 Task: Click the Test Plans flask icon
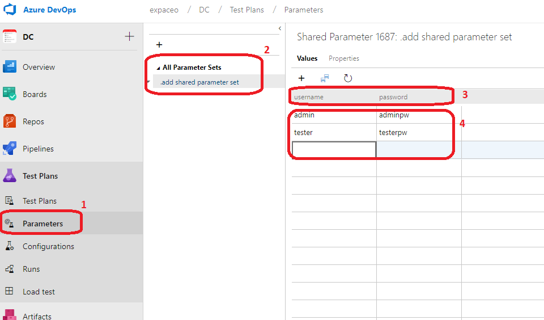click(10, 175)
